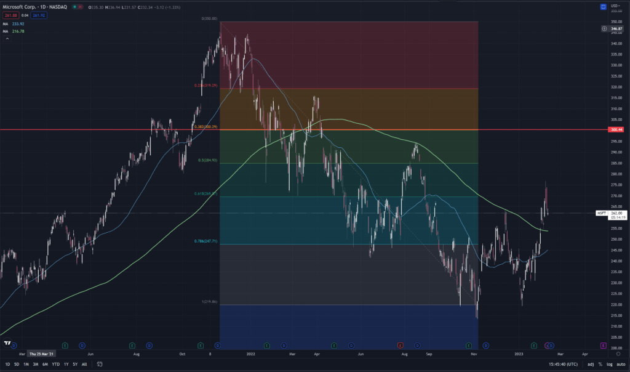Click the plus icon beside 346.87
The image size is (630, 372).
point(604,28)
